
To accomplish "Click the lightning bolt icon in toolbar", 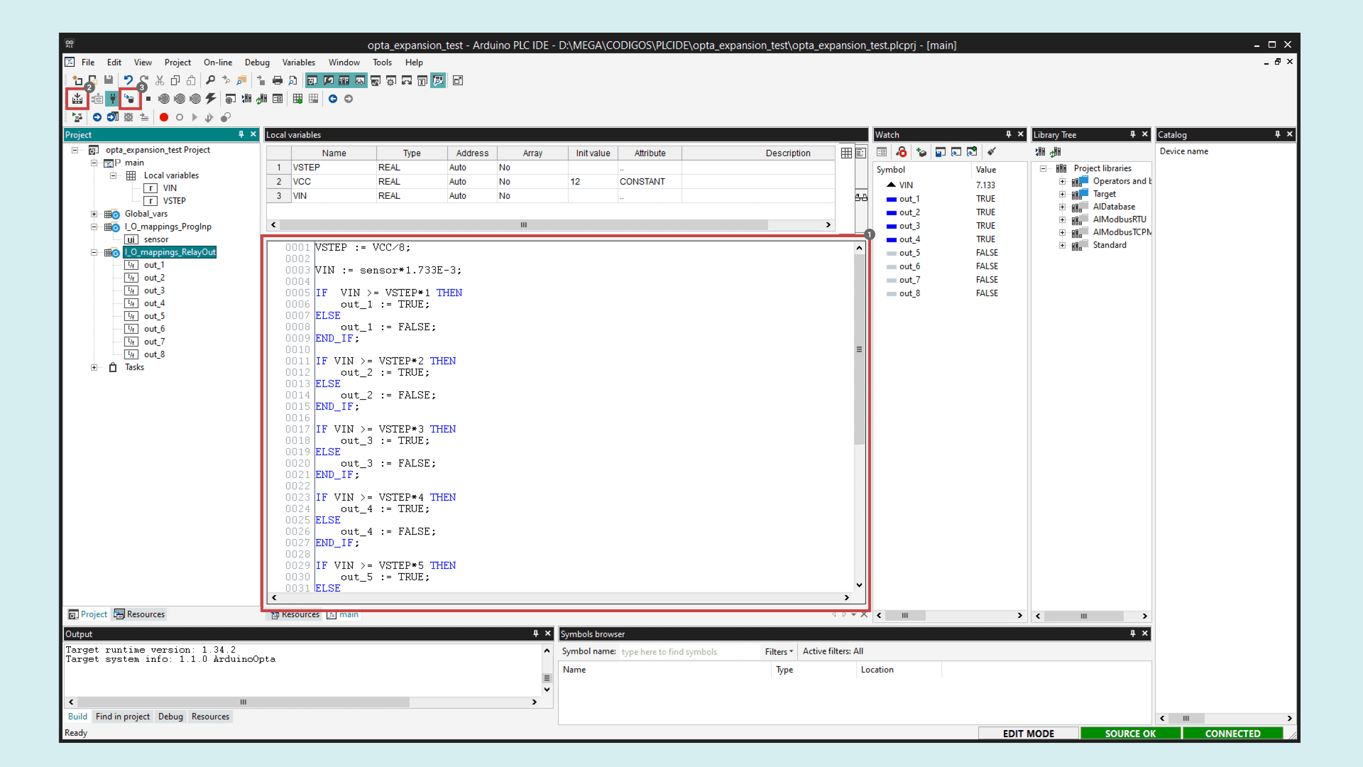I will (211, 99).
